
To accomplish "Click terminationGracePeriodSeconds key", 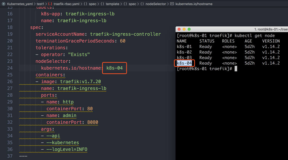I will (x=75, y=41).
